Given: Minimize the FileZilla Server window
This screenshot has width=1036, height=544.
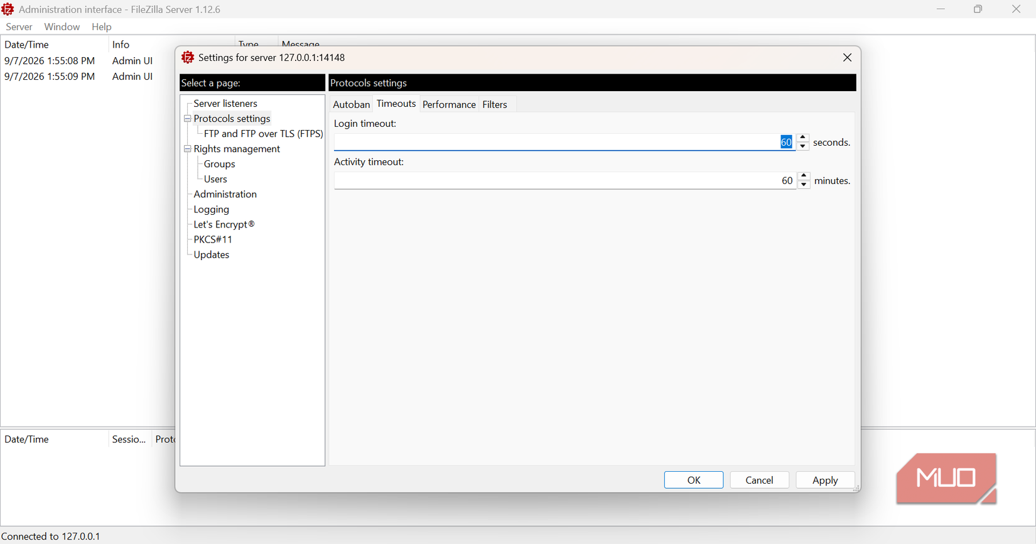Looking at the screenshot, I should pos(941,9).
